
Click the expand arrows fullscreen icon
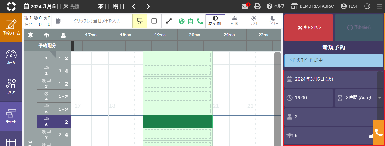(169, 21)
